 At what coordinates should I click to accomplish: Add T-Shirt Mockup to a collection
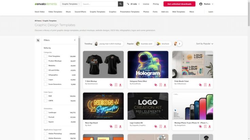pos(111,85)
